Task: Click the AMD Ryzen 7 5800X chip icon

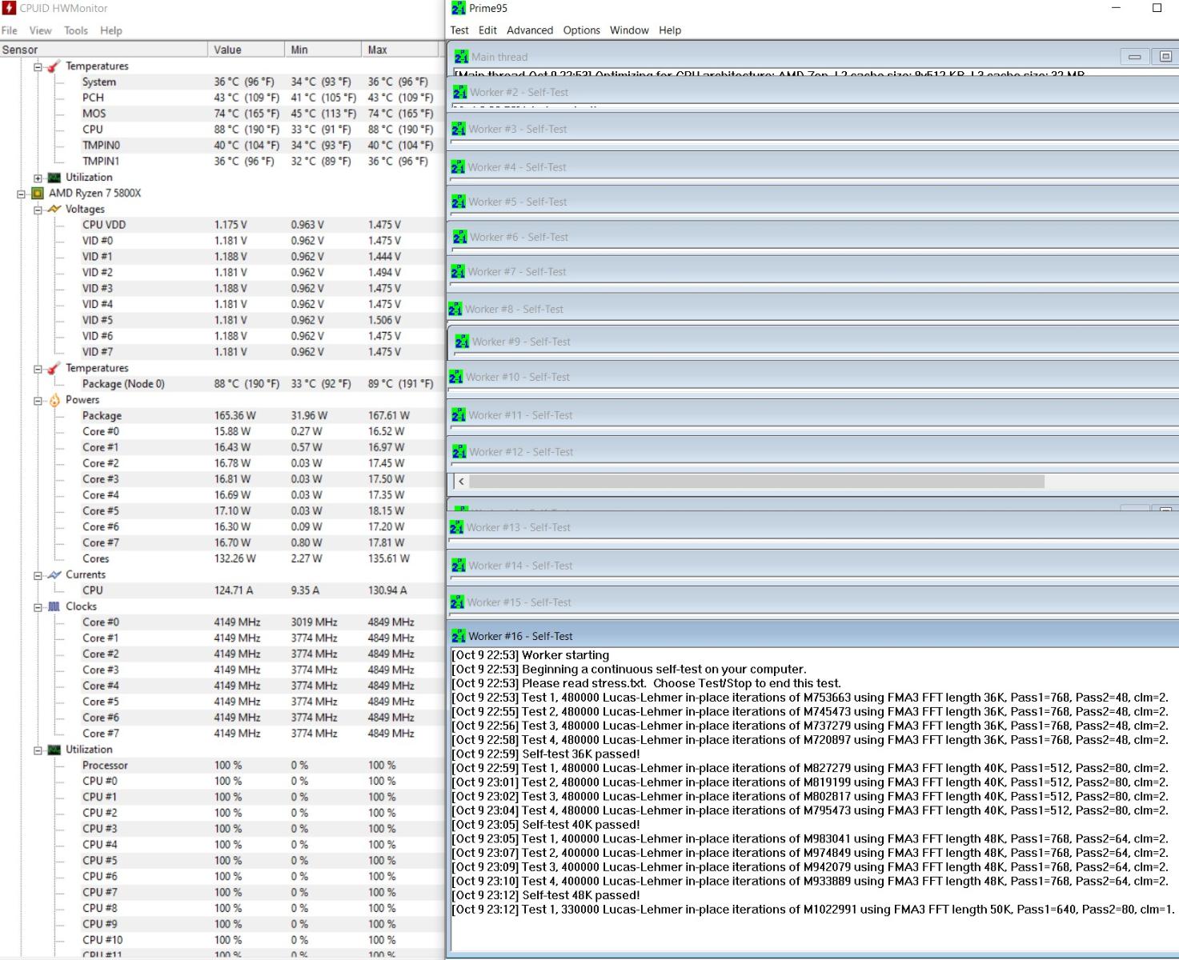Action: 38,194
